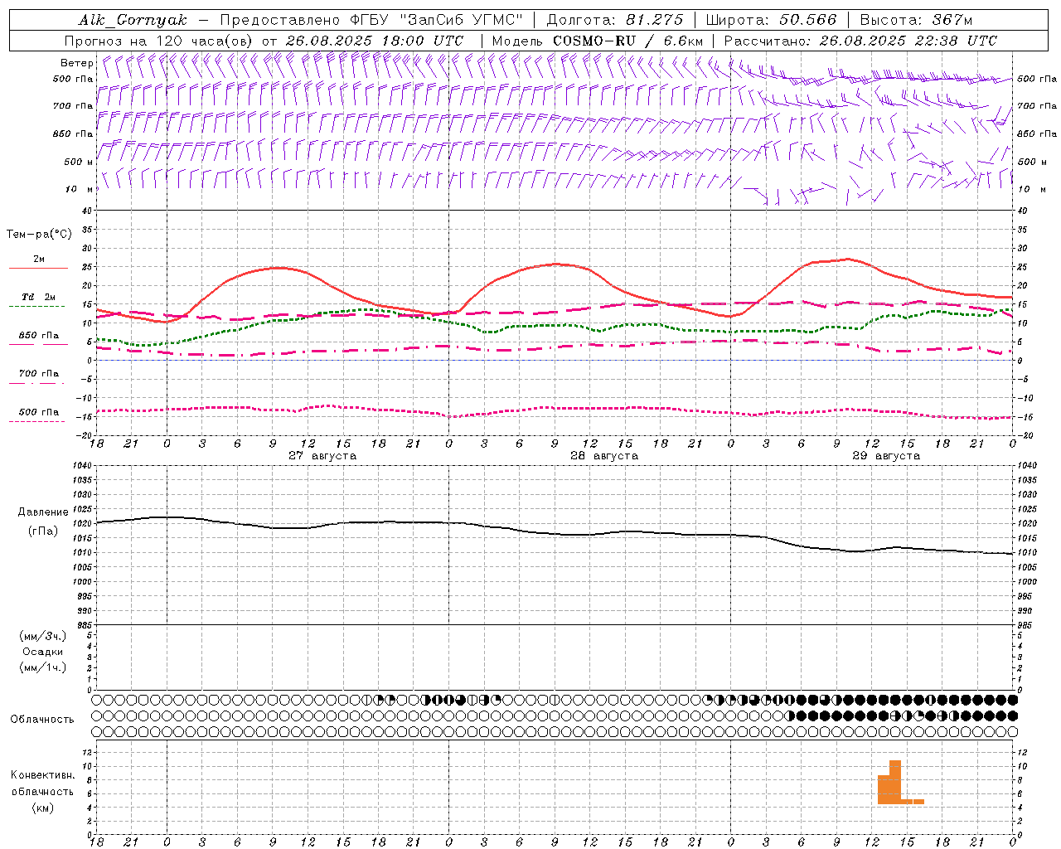Click the blue zero-degree line in temperature chart

[x=555, y=360]
